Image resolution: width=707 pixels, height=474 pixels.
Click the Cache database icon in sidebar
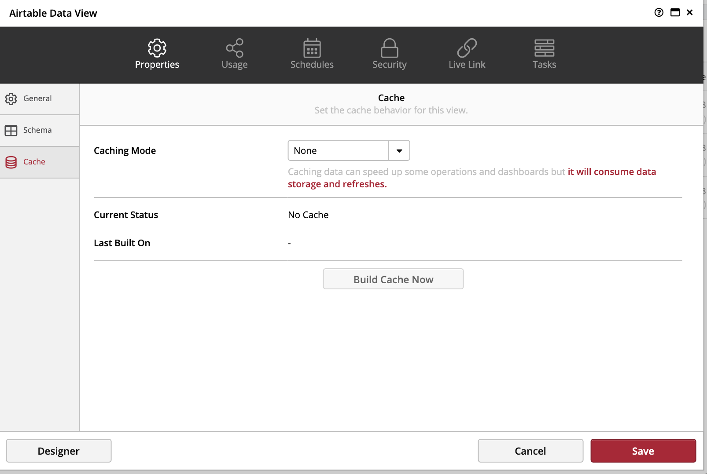[x=11, y=162]
